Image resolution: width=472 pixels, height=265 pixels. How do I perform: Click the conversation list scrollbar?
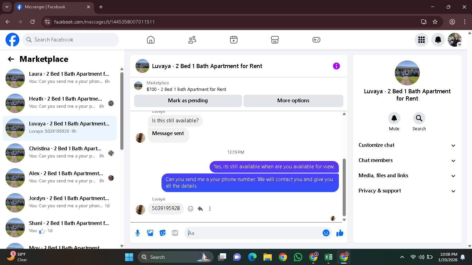tap(122, 111)
